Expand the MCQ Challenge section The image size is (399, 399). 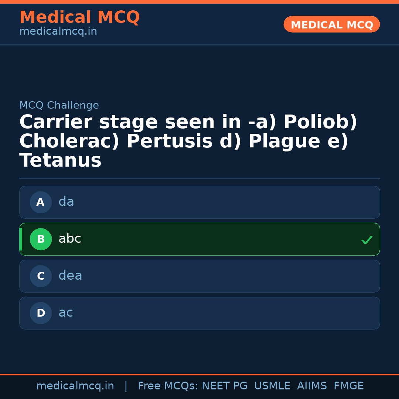click(59, 105)
